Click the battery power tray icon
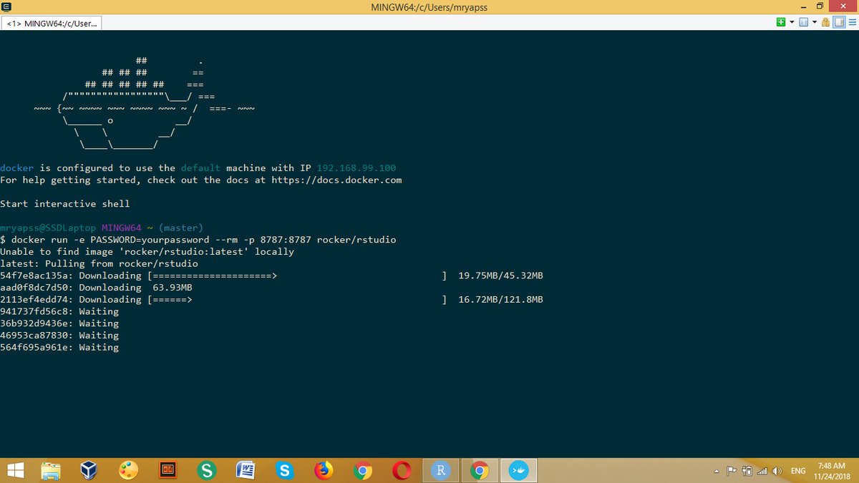The width and height of the screenshot is (859, 483). 747,472
